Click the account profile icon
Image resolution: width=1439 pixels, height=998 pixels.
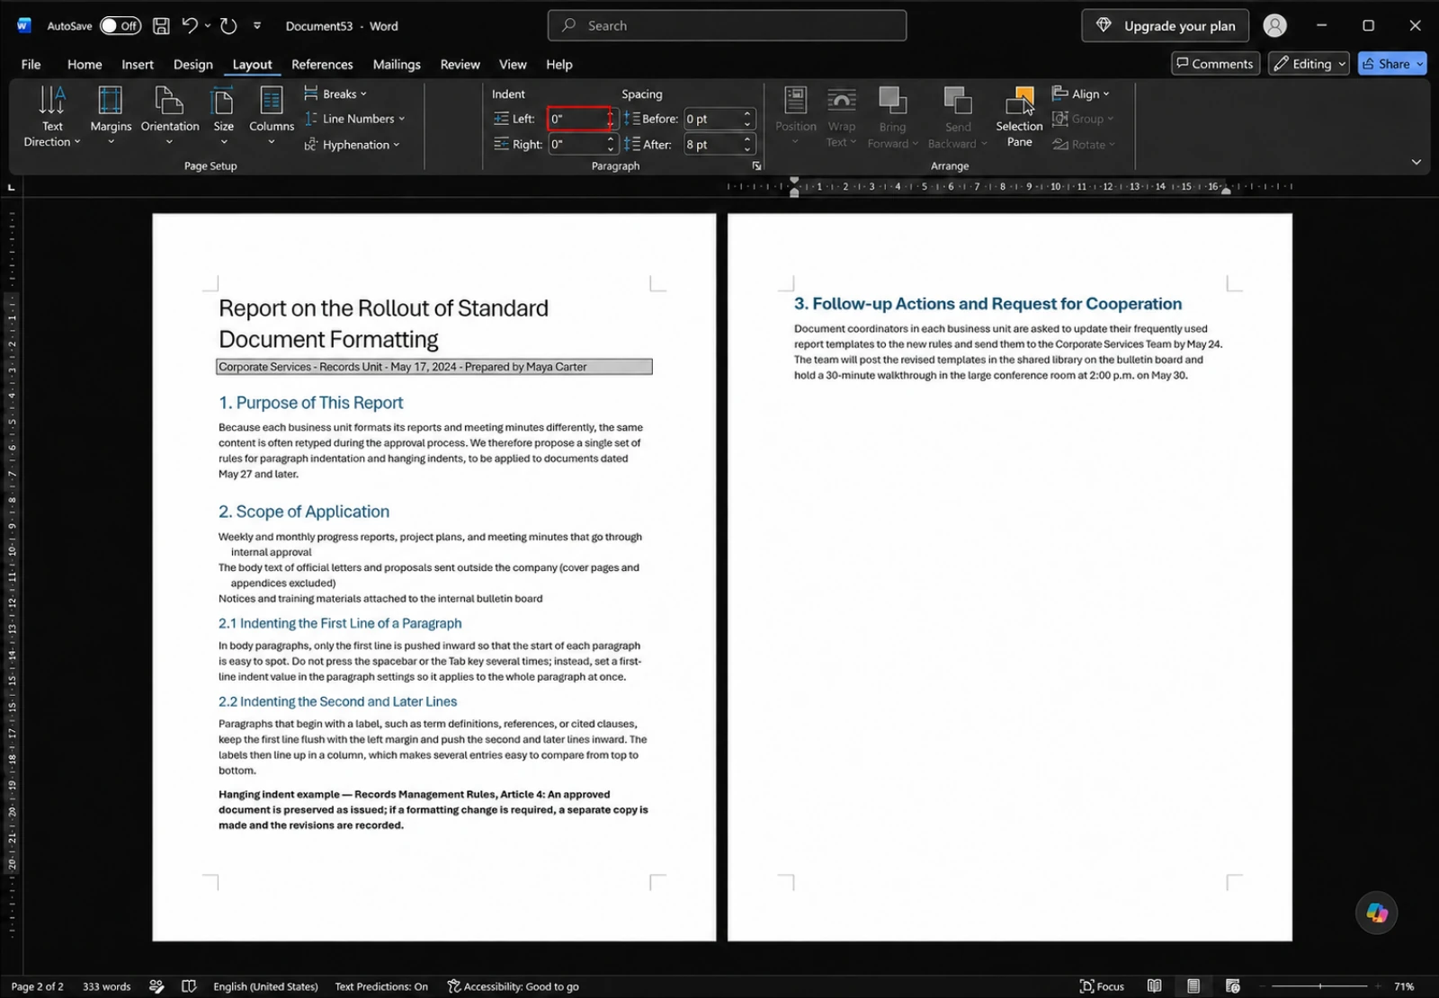tap(1274, 26)
